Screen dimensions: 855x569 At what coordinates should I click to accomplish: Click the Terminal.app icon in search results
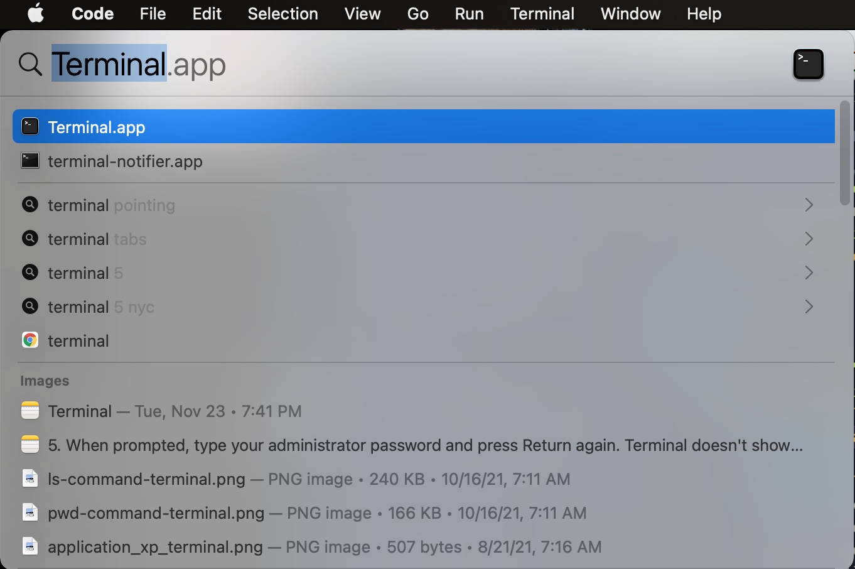point(30,126)
